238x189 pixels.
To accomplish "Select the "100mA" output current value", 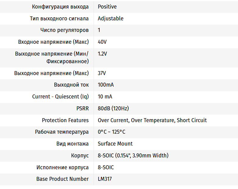I will pyautogui.click(x=105, y=85).
